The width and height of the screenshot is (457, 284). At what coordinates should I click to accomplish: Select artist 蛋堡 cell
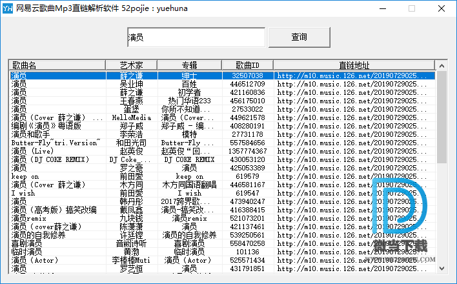pos(132,109)
